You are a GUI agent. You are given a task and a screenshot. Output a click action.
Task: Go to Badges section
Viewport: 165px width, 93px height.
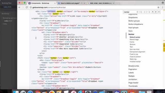(x=131, y=76)
